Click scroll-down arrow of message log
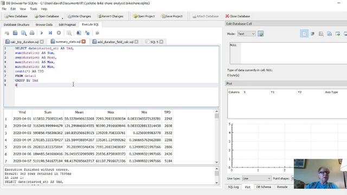The height and width of the screenshot is (195, 347). [217, 183]
